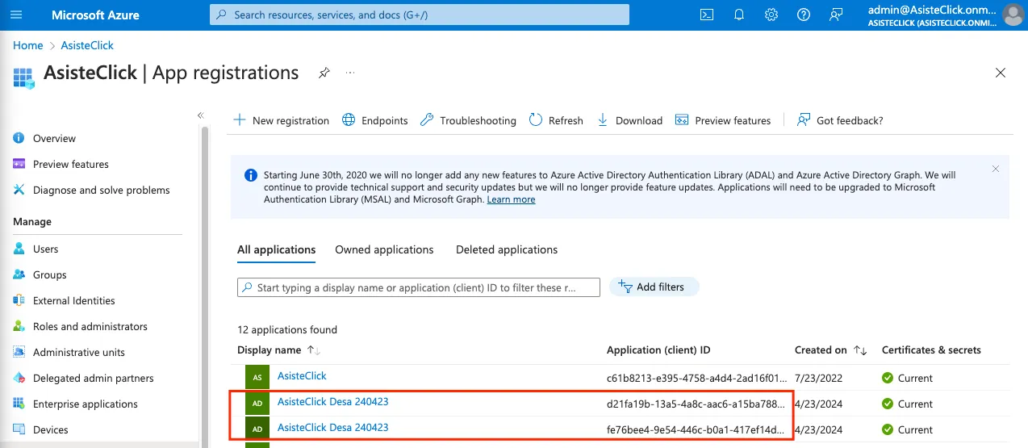The width and height of the screenshot is (1028, 448).
Task: Focus the application filter search box
Action: [x=419, y=287]
